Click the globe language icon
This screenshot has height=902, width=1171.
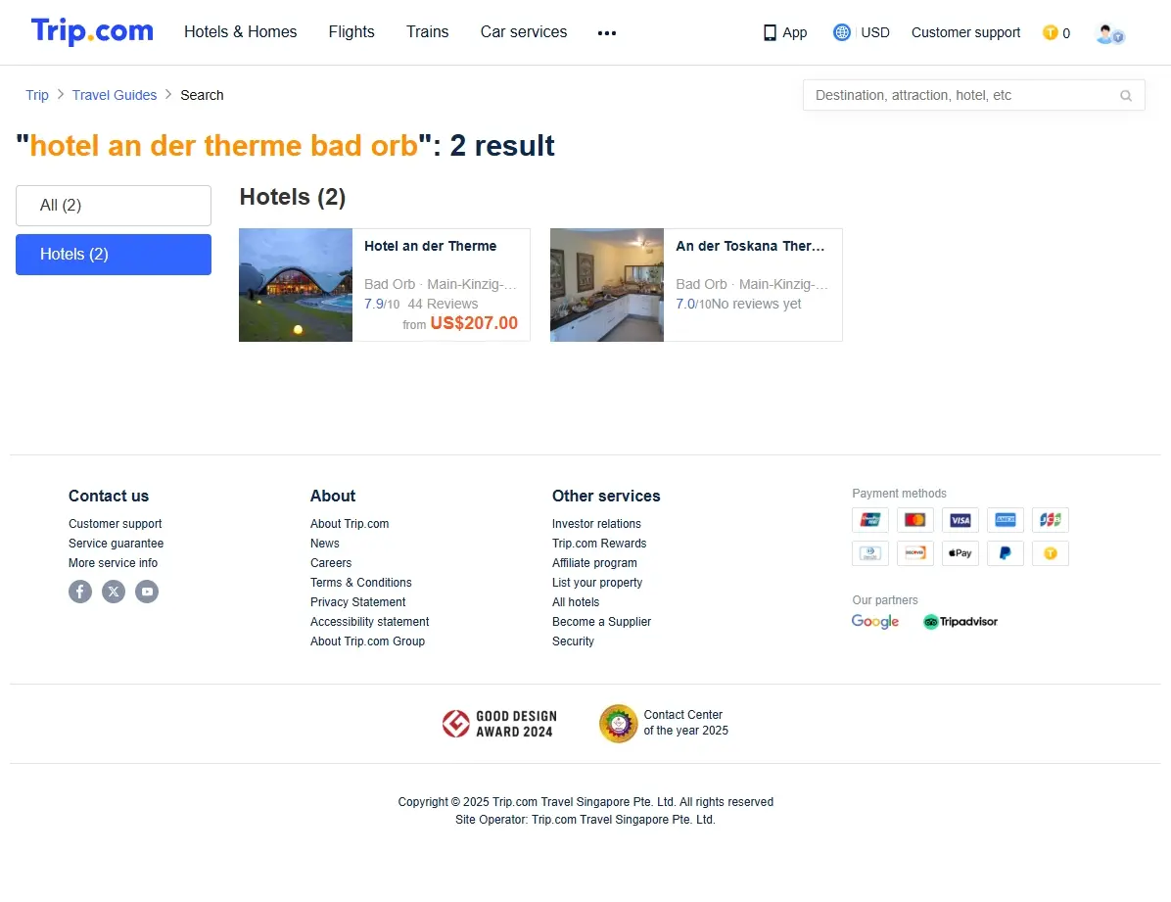pyautogui.click(x=842, y=32)
